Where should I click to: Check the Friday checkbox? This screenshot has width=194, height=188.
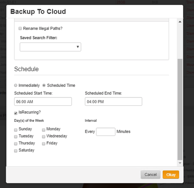[x=44, y=144]
